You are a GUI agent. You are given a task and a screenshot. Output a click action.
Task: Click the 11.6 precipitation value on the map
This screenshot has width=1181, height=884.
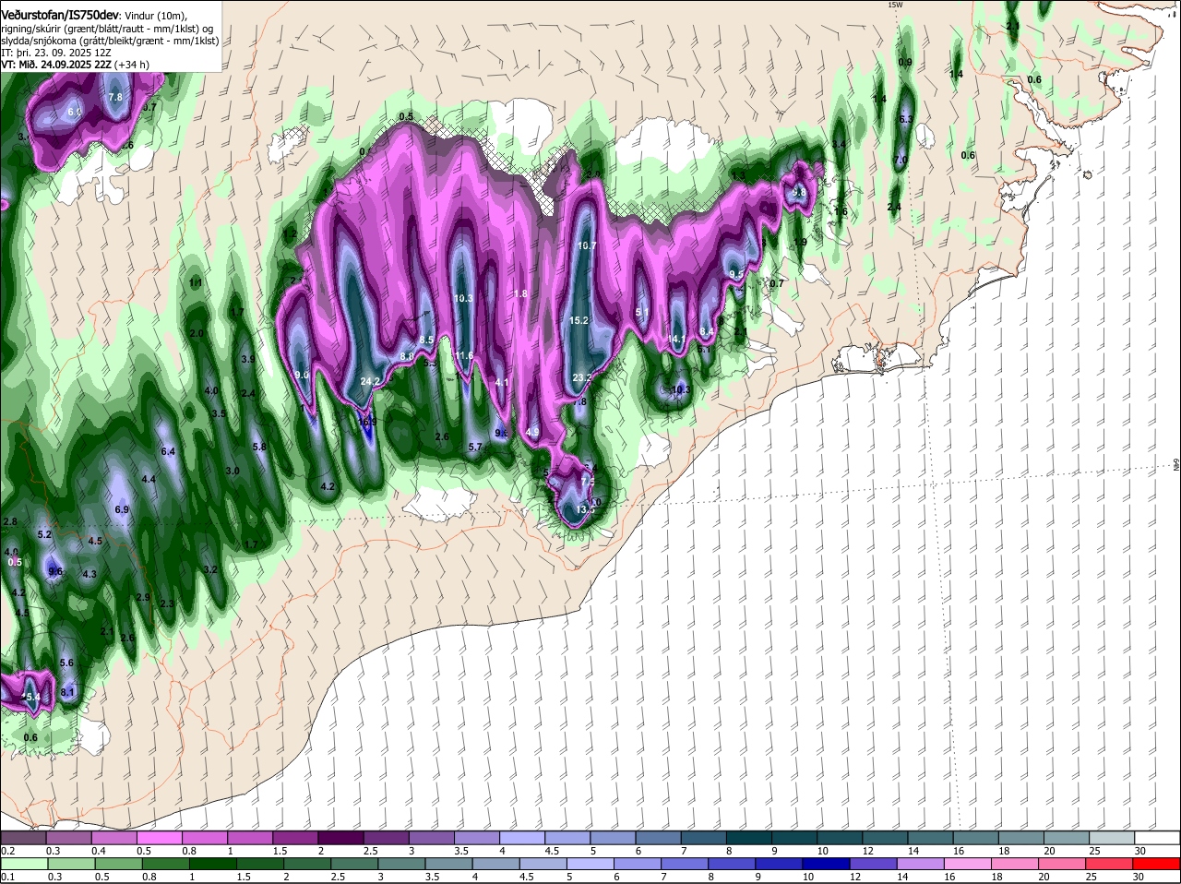coord(463,355)
